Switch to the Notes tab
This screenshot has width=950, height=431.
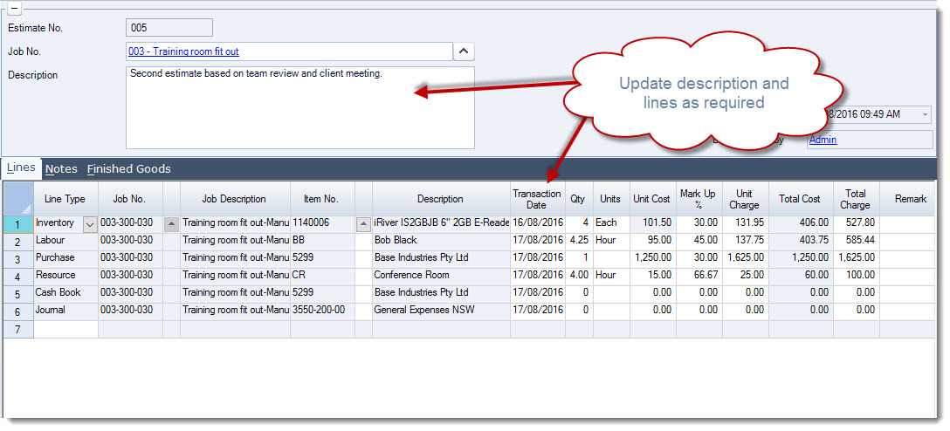61,169
